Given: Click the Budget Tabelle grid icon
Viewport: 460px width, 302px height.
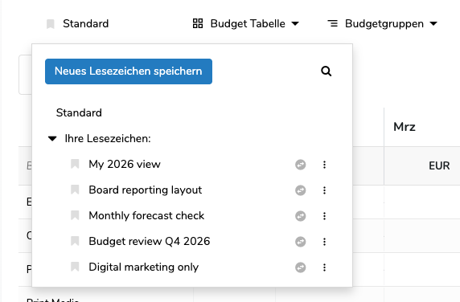Looking at the screenshot, I should pos(198,23).
